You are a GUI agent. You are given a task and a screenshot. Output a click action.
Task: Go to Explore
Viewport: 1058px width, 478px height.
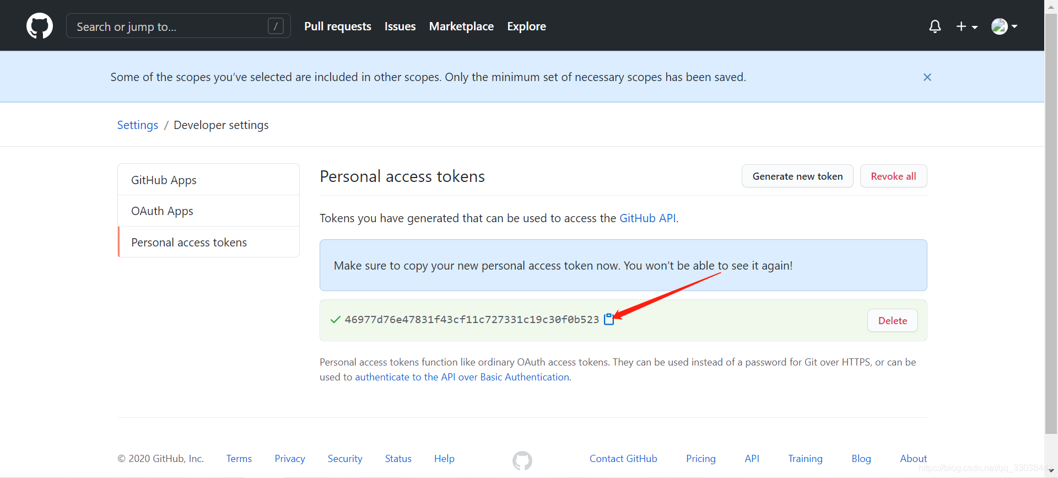click(526, 26)
